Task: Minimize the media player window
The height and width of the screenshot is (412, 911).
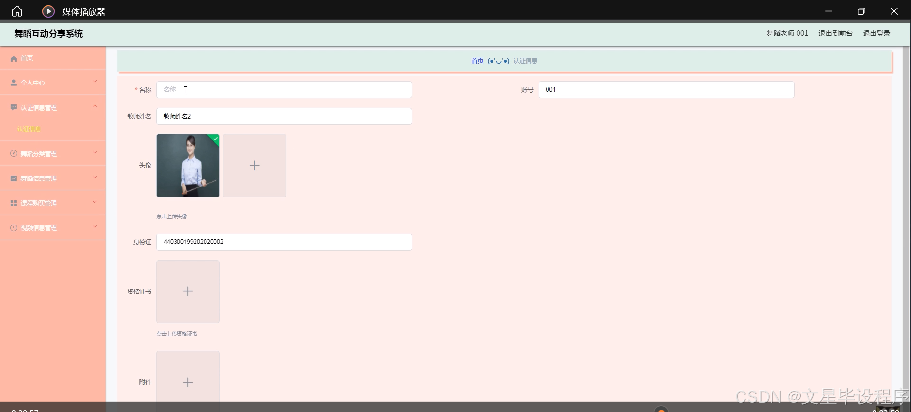Action: click(x=828, y=11)
